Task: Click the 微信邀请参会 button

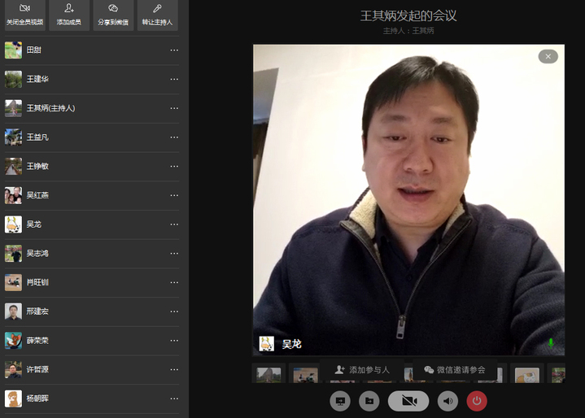Action: 454,370
